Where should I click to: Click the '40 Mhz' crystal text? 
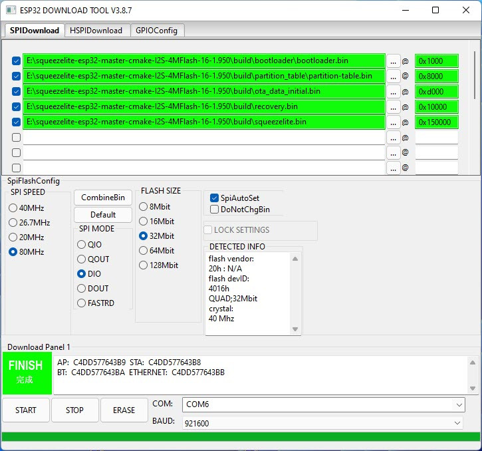[x=221, y=319]
